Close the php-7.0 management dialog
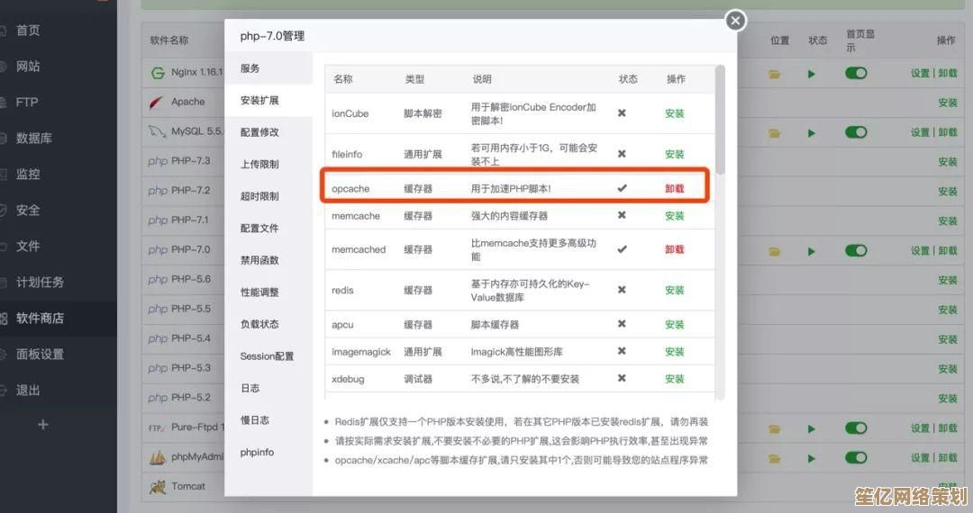 pos(735,21)
